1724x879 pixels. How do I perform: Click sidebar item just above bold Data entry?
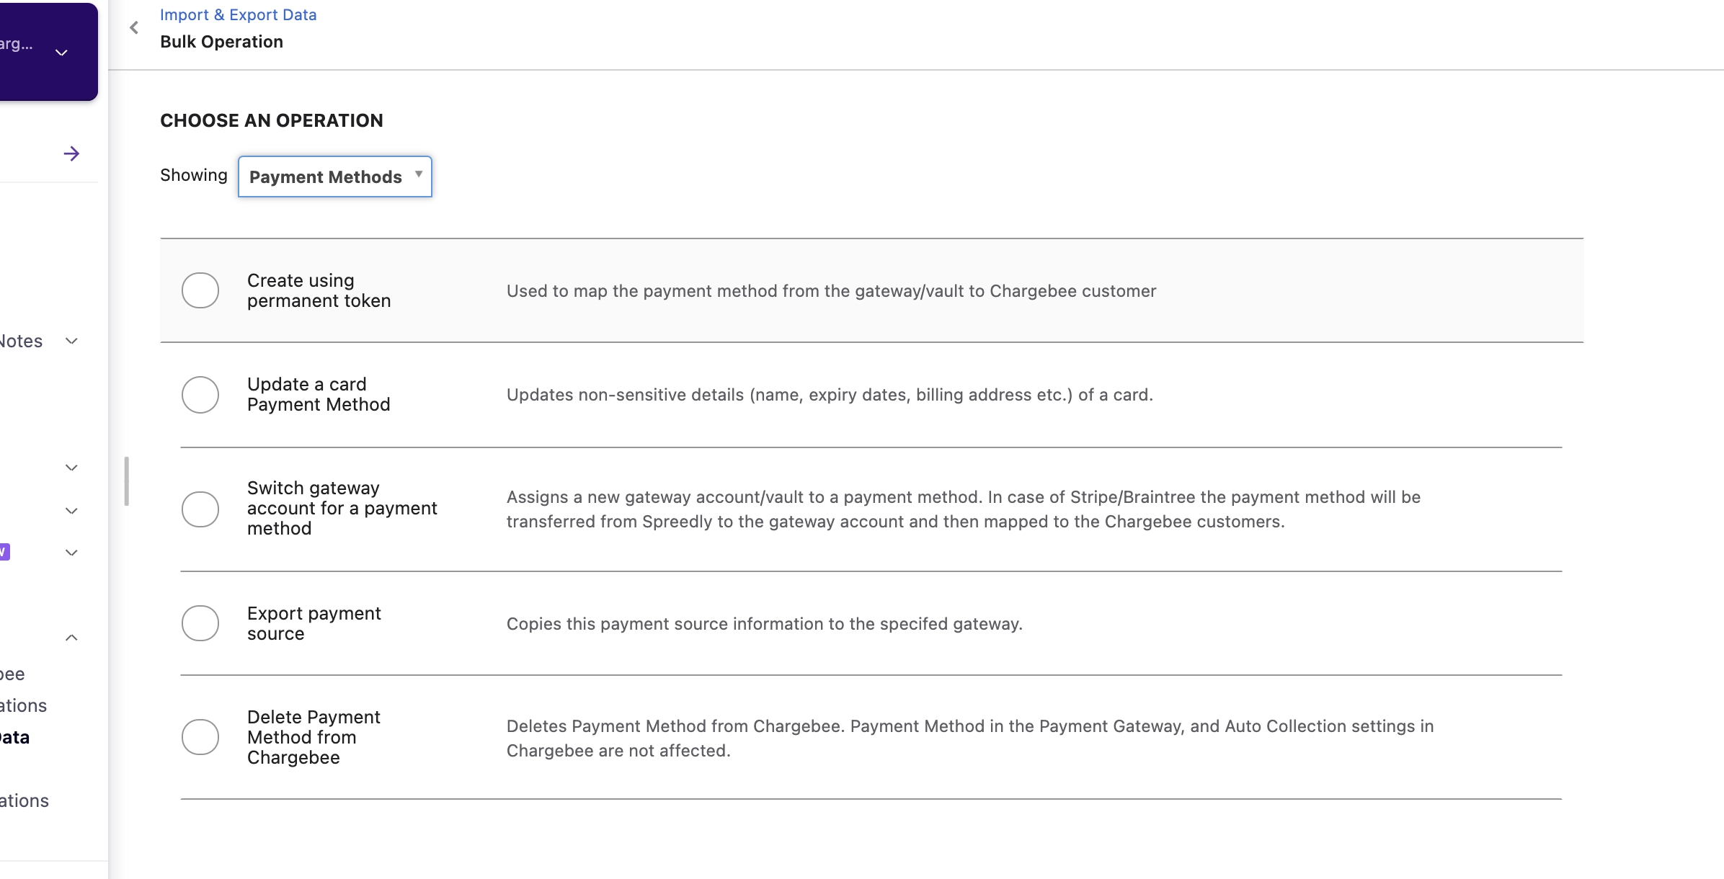tap(23, 705)
